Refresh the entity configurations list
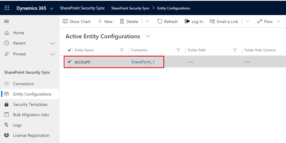This screenshot has width=286, height=143. pos(167,22)
